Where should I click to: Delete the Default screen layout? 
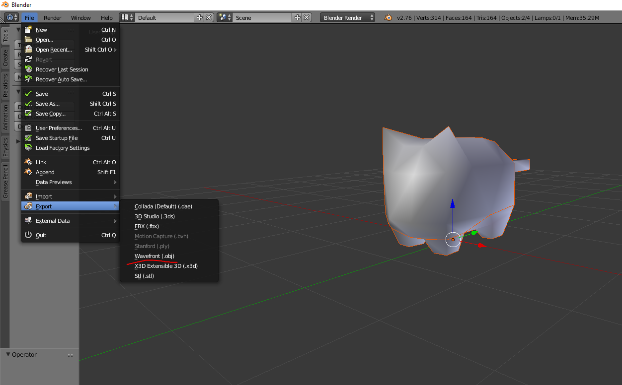tap(209, 17)
